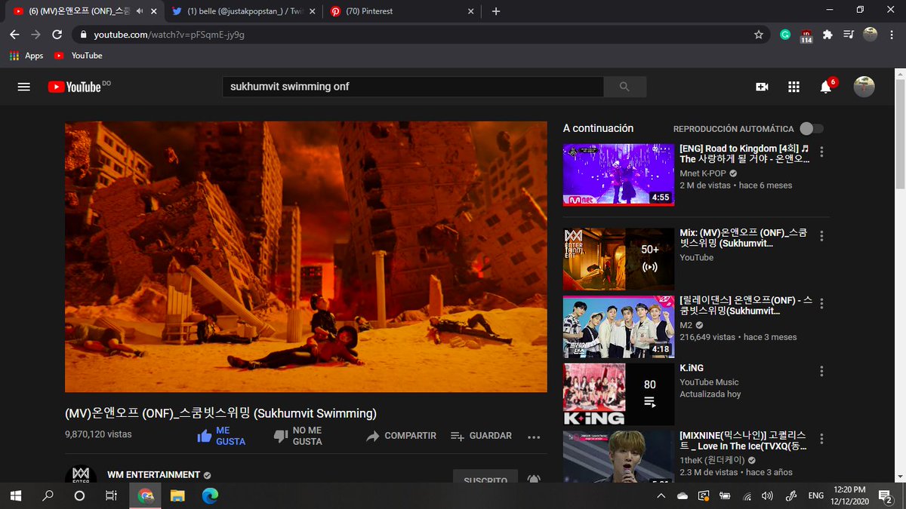The width and height of the screenshot is (906, 509).
Task: Open options for the M2 relay dance video
Action: pyautogui.click(x=821, y=304)
